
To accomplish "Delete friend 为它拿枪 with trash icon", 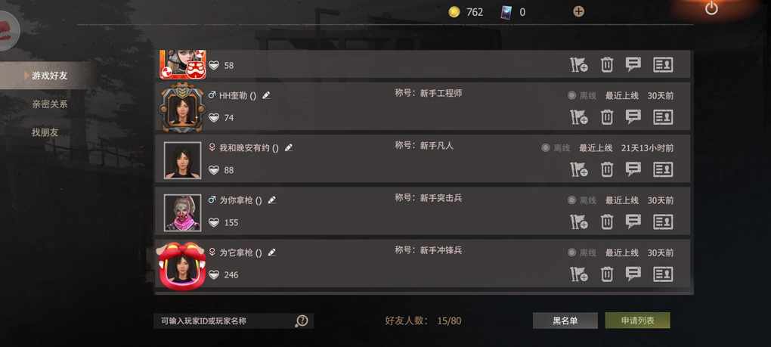I will [607, 274].
